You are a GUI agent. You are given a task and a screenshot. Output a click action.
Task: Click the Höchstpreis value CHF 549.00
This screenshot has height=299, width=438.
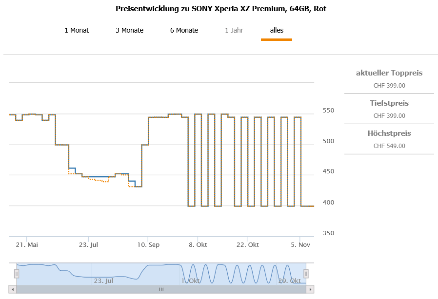click(389, 146)
